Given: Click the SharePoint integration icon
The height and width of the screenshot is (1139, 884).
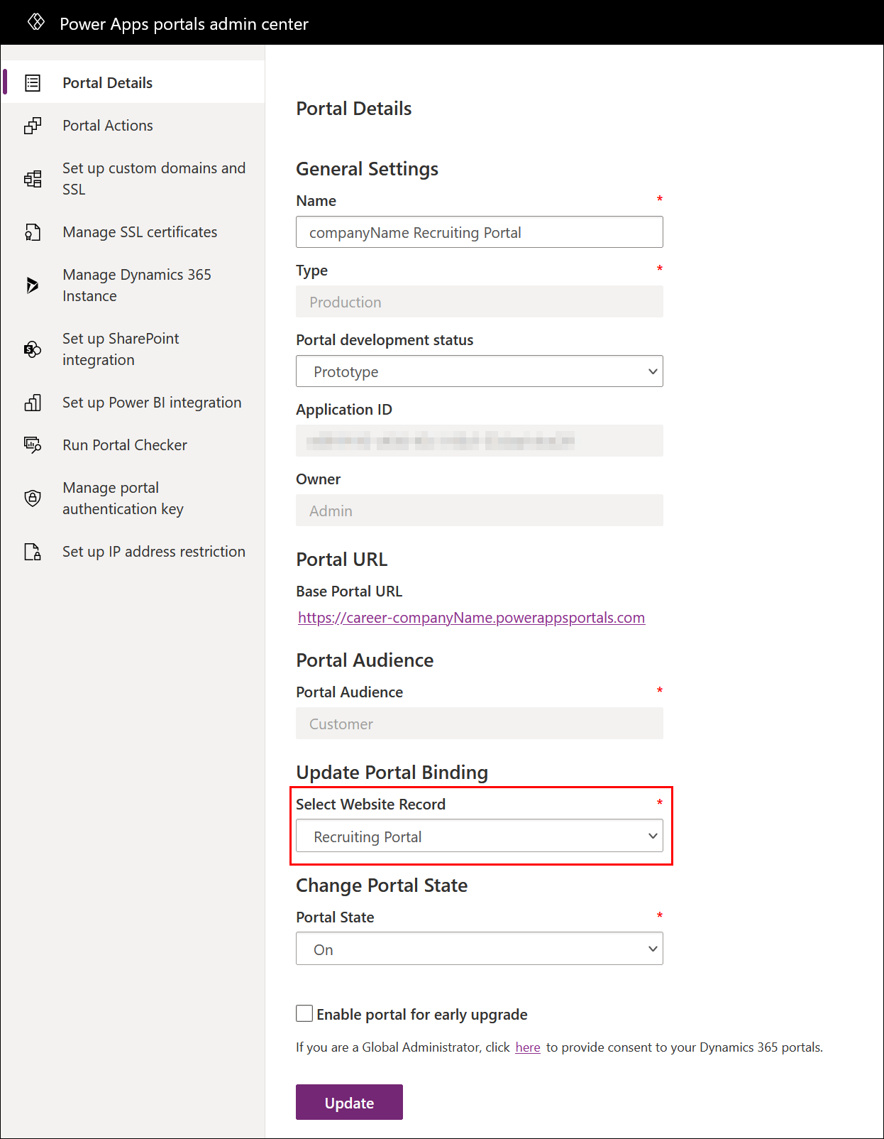Looking at the screenshot, I should (x=33, y=349).
